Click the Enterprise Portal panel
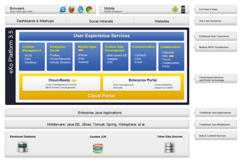Image resolution: width=241 pixels, height=163 pixels. 142,84
